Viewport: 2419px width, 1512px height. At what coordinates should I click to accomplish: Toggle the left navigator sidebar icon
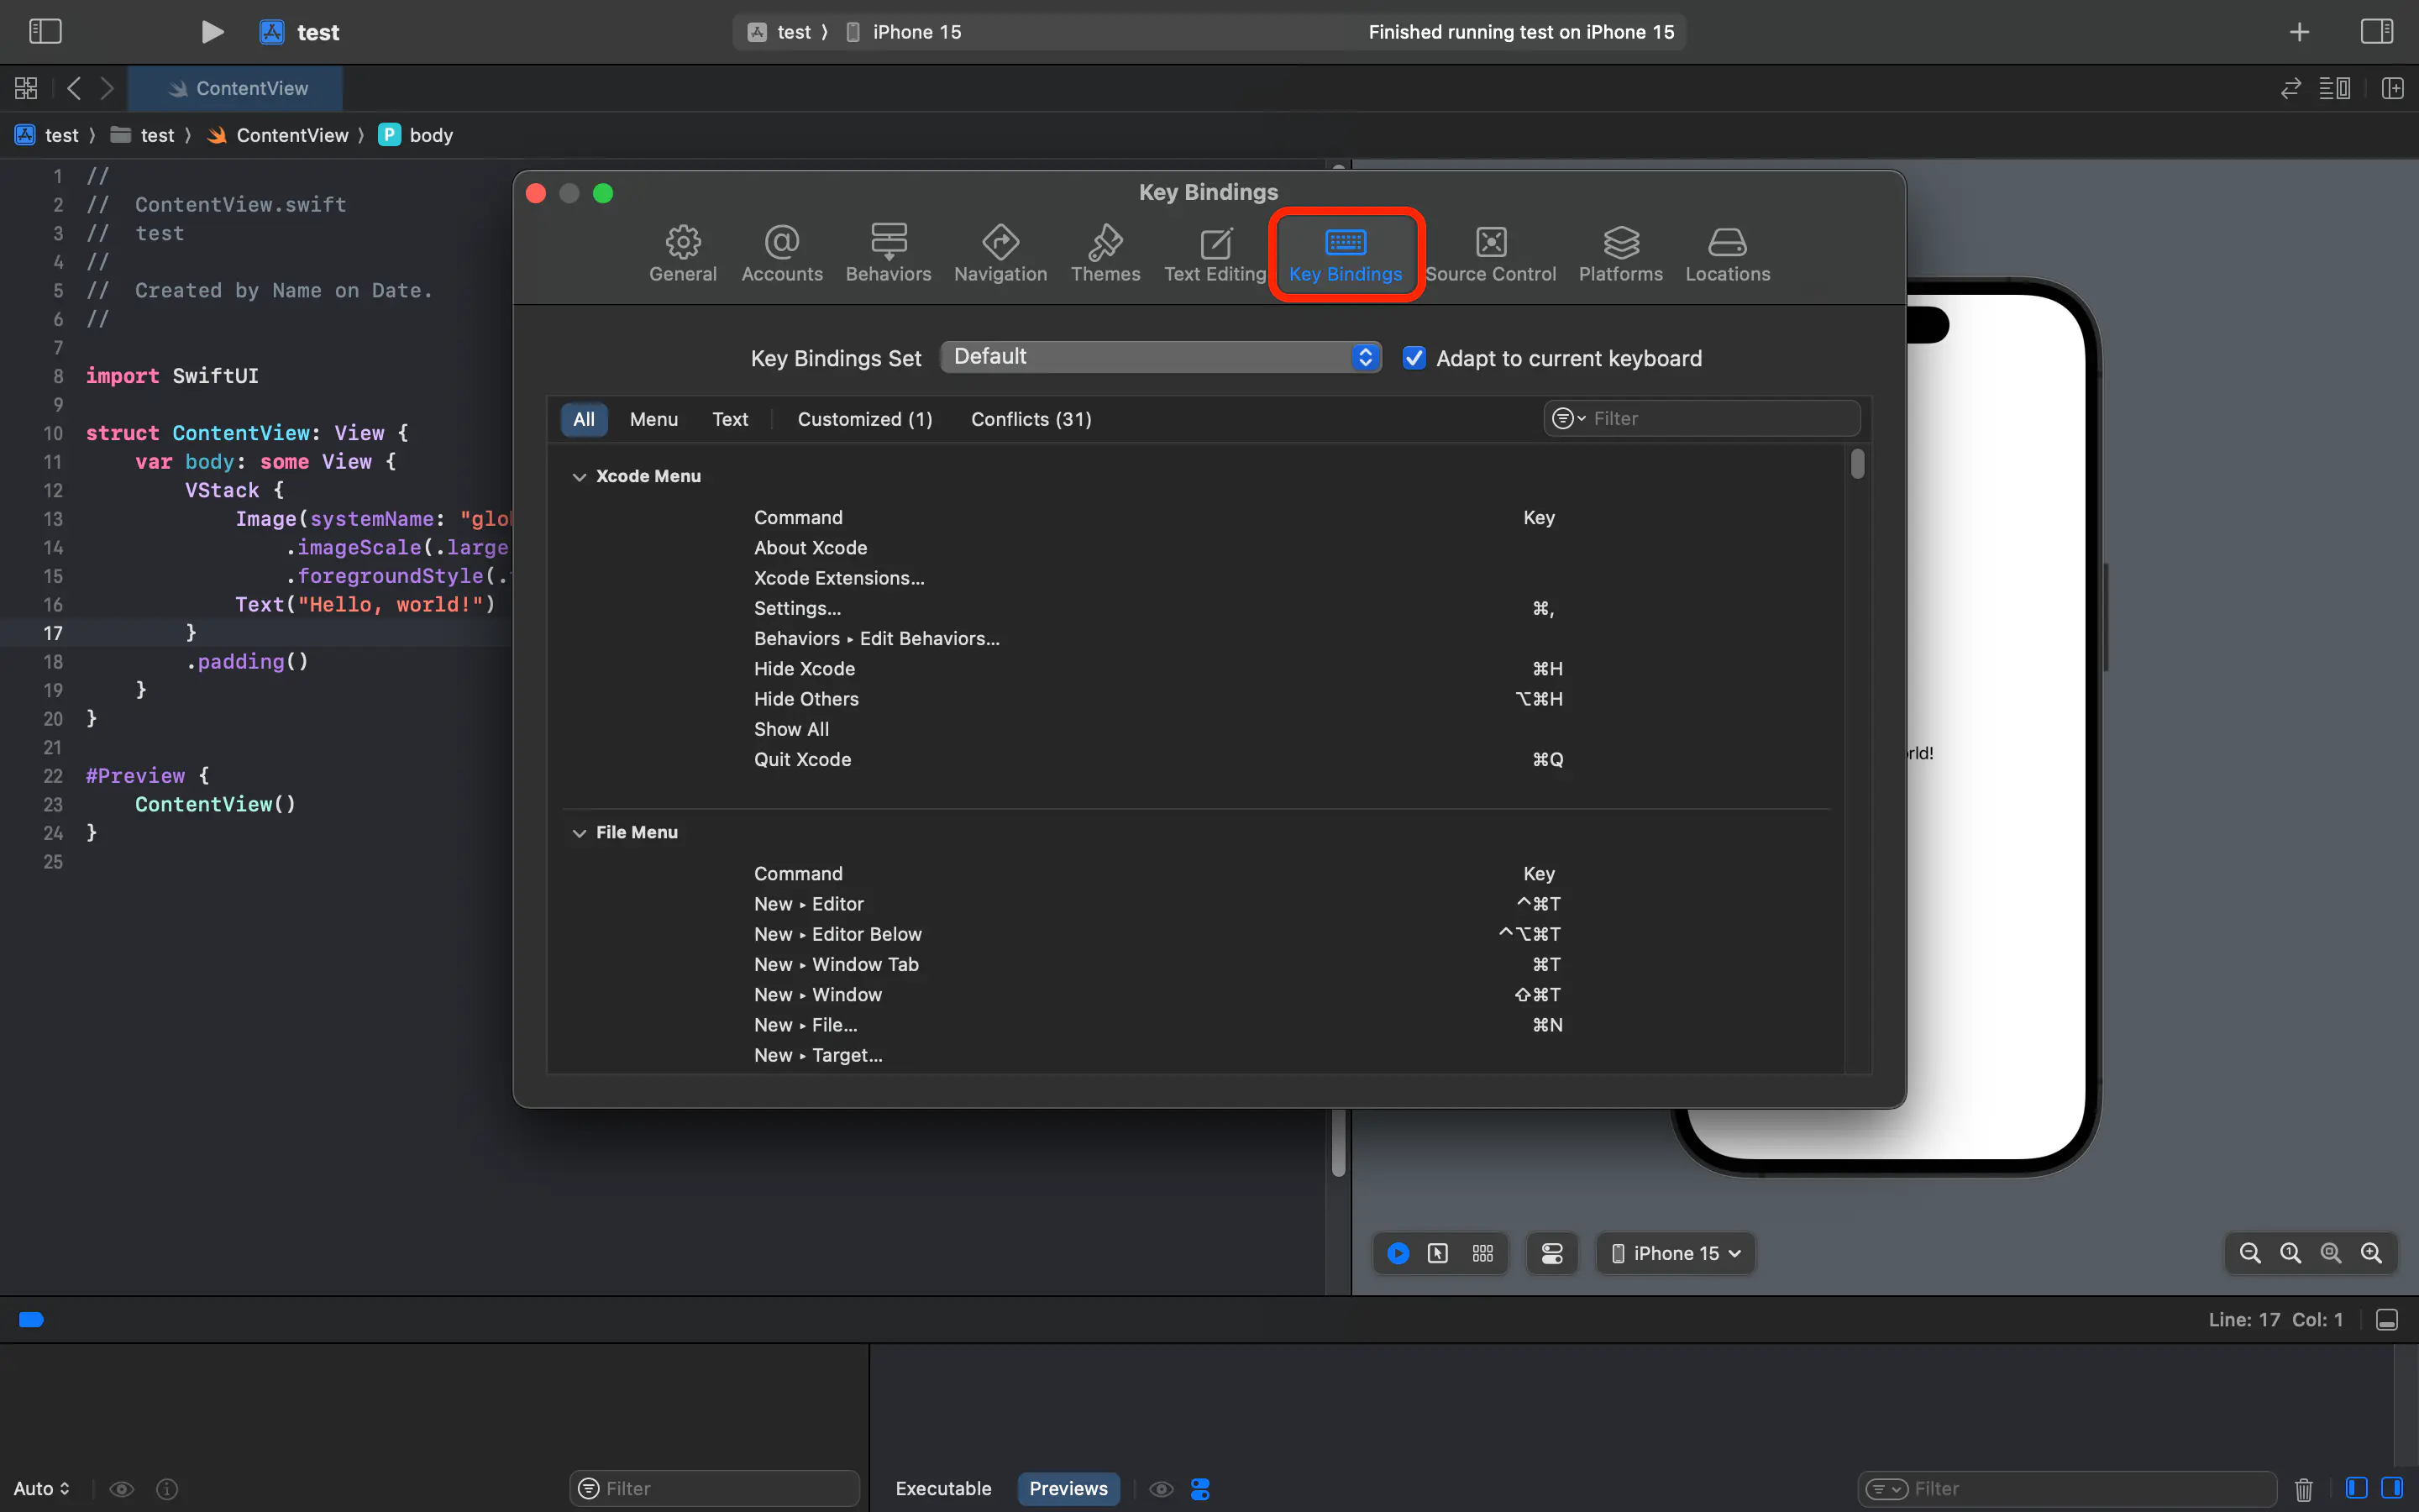coord(45,32)
